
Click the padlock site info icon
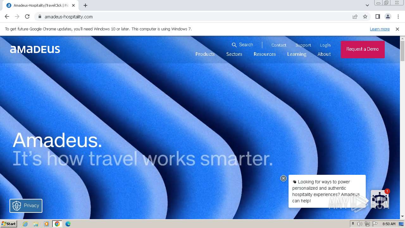point(40,16)
